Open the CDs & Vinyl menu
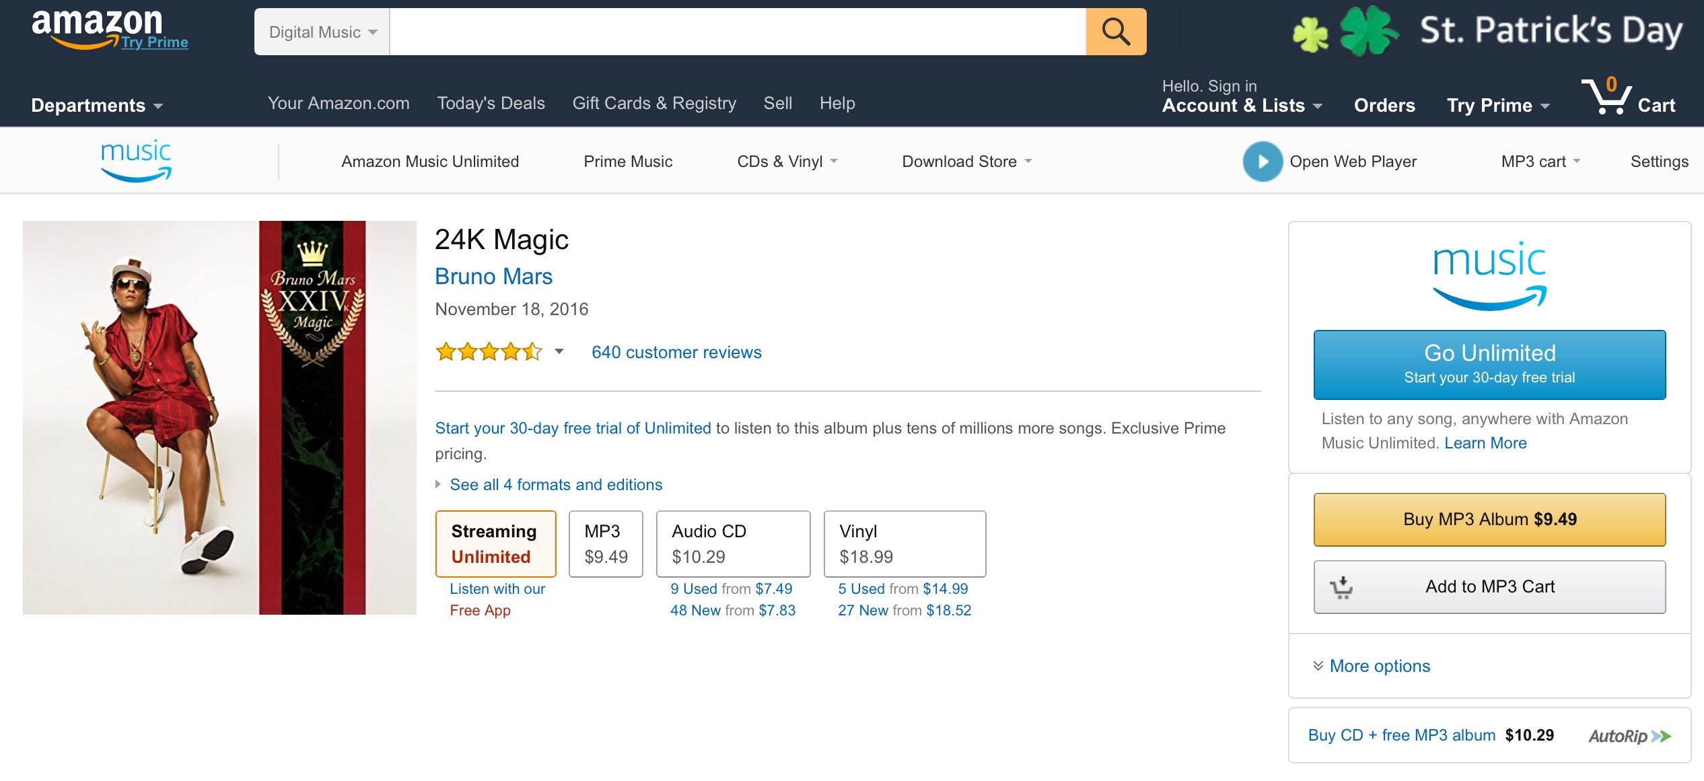Screen dimensions: 1704x781 786,162
